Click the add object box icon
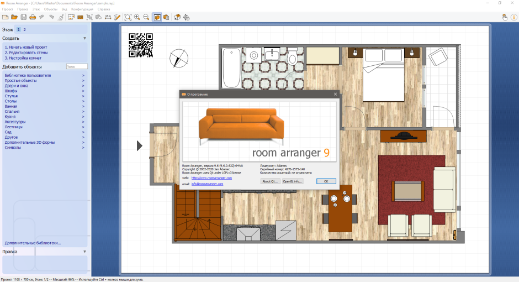This screenshot has width=519, height=282. coord(99,17)
